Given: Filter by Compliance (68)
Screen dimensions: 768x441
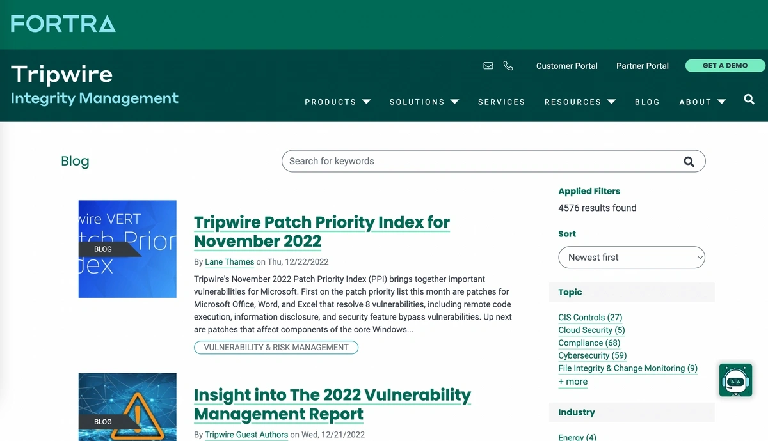Looking at the screenshot, I should point(589,343).
